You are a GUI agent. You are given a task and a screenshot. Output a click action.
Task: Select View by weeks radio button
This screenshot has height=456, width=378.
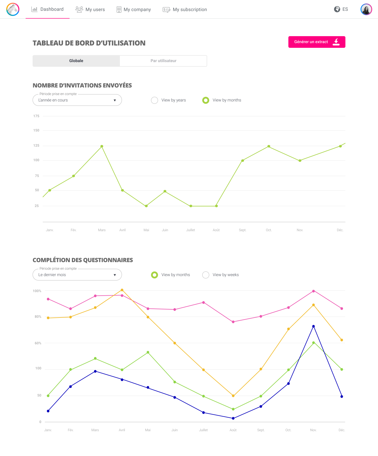coord(206,275)
